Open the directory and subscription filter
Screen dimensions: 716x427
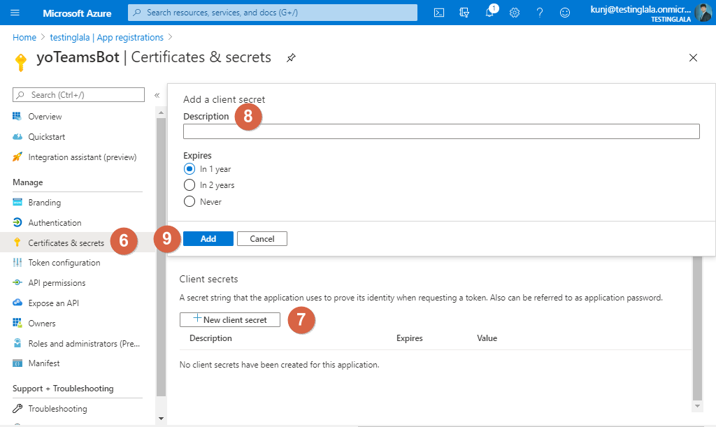[464, 12]
